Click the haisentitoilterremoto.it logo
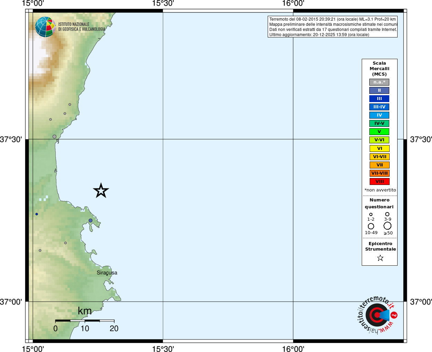 tap(377, 315)
